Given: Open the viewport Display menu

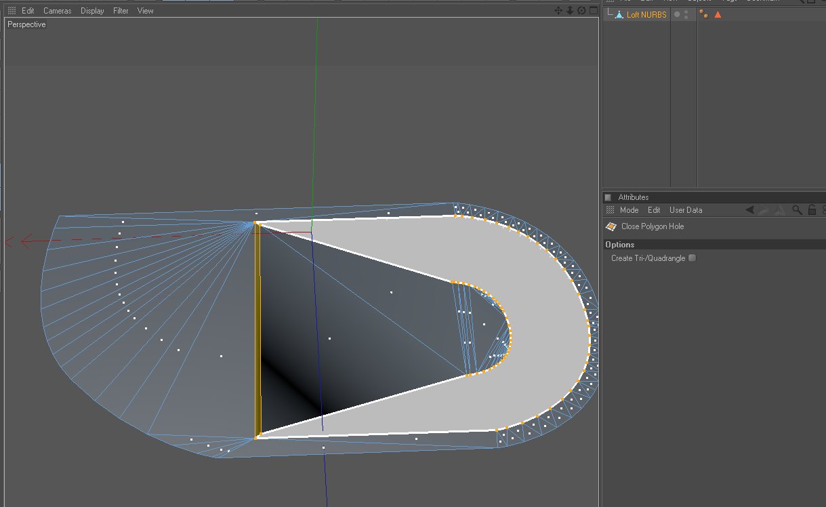Looking at the screenshot, I should click(92, 11).
